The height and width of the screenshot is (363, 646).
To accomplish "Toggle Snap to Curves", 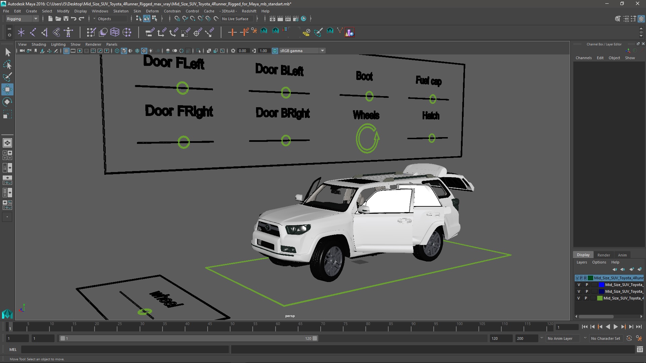I will [185, 19].
